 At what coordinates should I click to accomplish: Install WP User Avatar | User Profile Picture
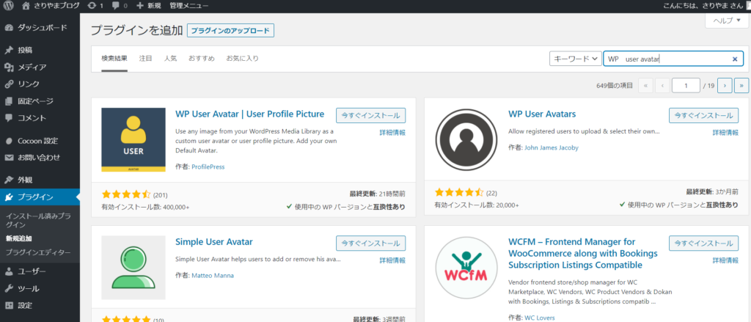tap(370, 115)
